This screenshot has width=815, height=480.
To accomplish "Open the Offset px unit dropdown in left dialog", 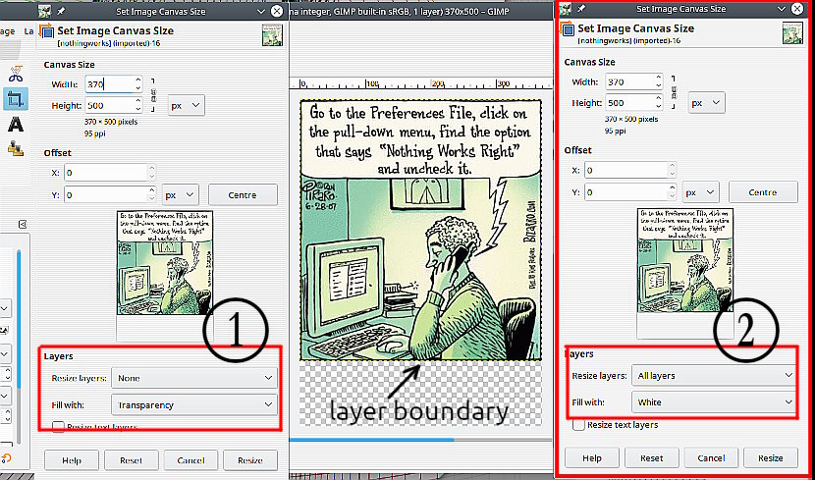I will pyautogui.click(x=181, y=195).
